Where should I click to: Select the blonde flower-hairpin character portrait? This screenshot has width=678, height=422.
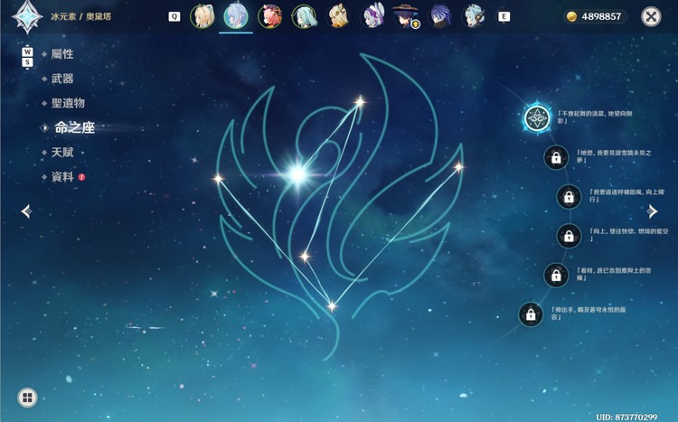tap(338, 16)
